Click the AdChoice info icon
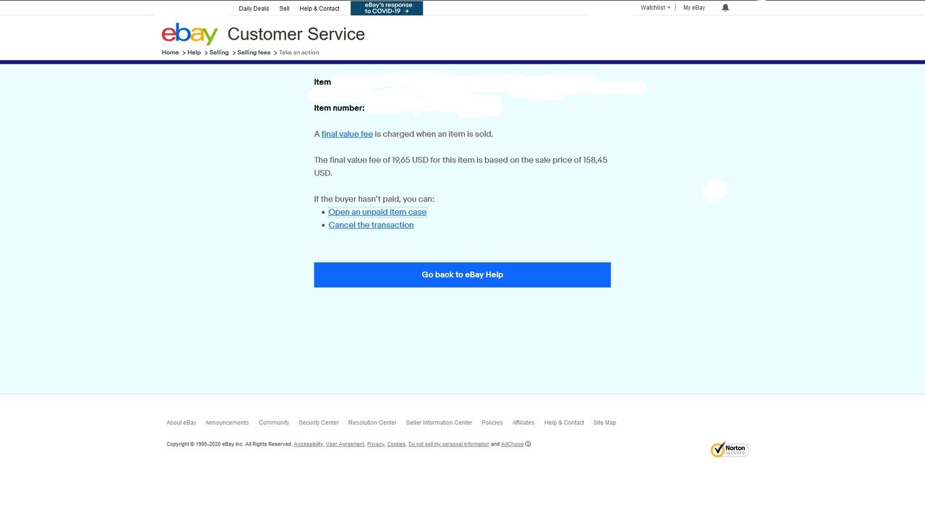 pos(528,444)
